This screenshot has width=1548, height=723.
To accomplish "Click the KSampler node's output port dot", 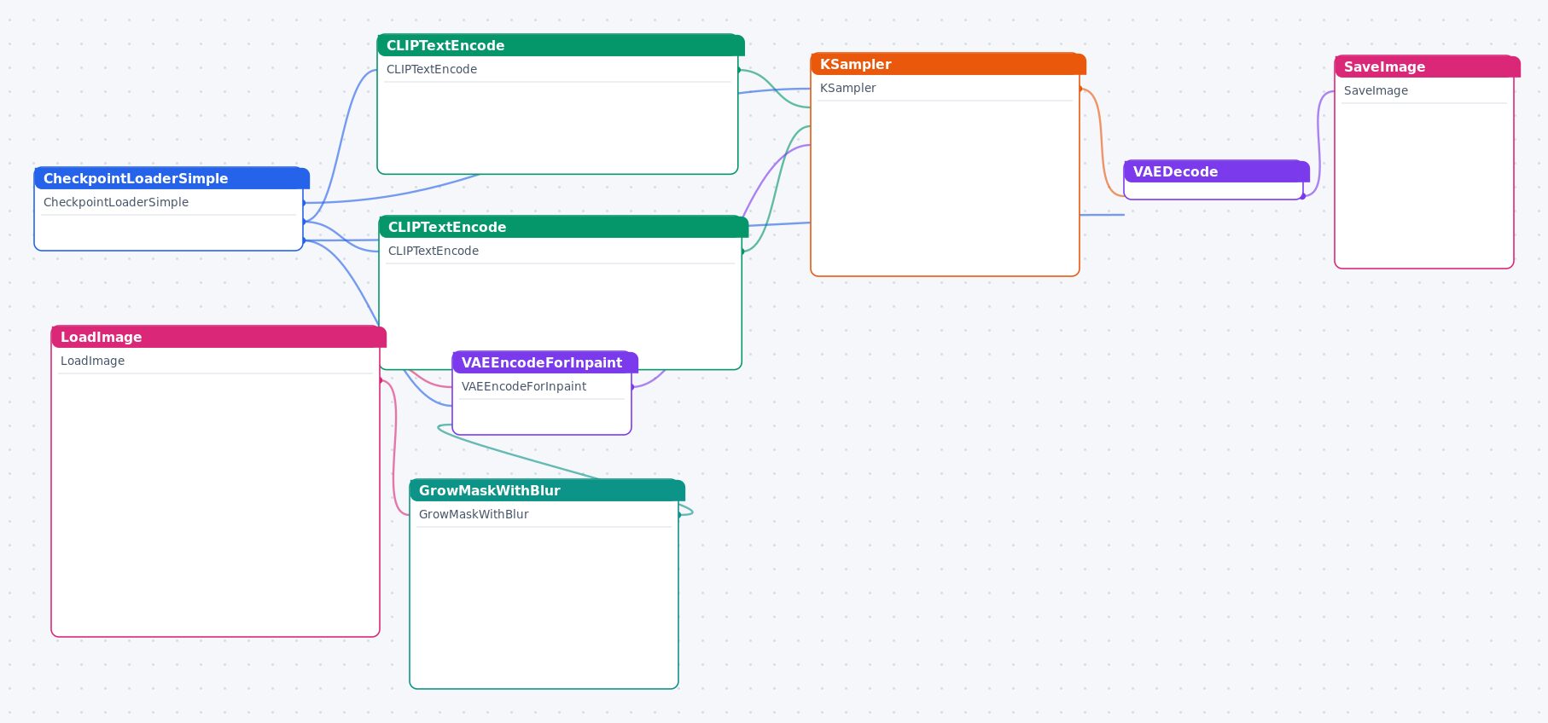I will [1080, 89].
